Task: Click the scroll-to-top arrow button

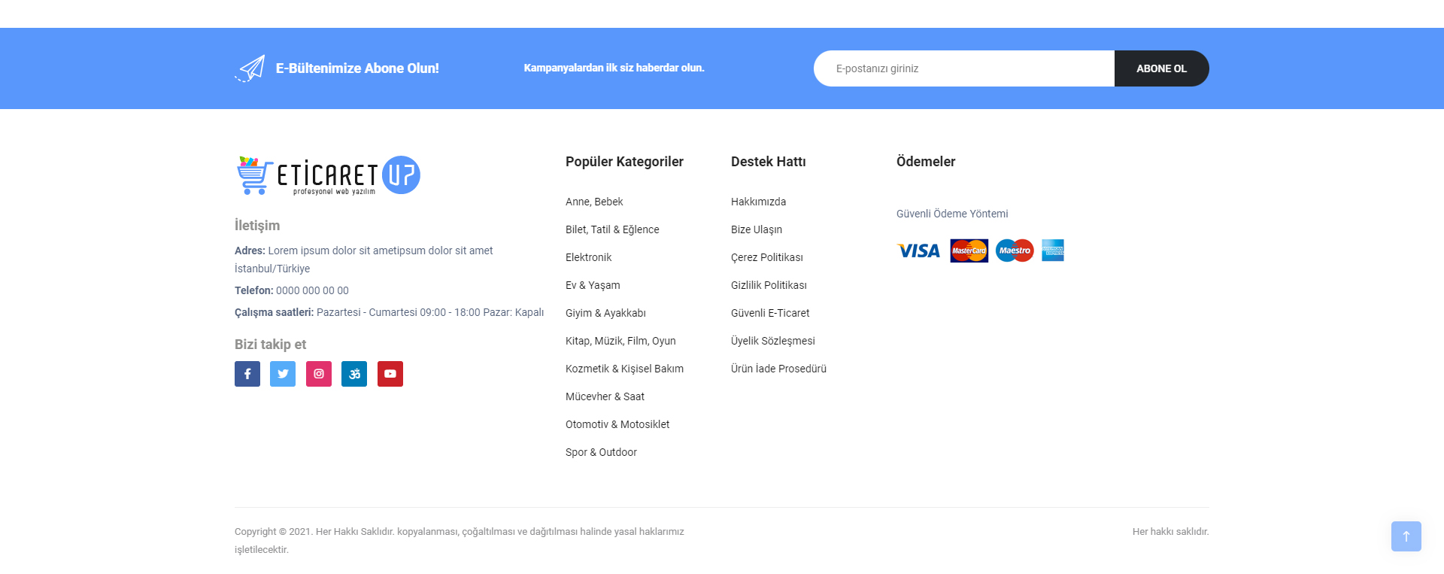Action: (1406, 536)
